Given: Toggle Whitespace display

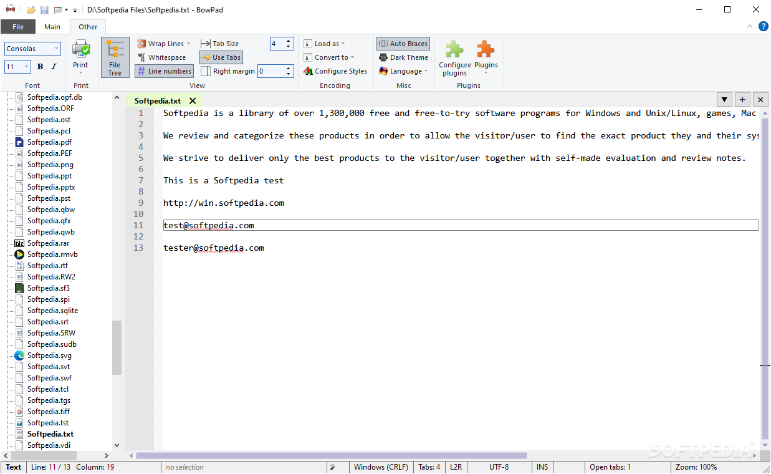Looking at the screenshot, I should click(x=161, y=57).
